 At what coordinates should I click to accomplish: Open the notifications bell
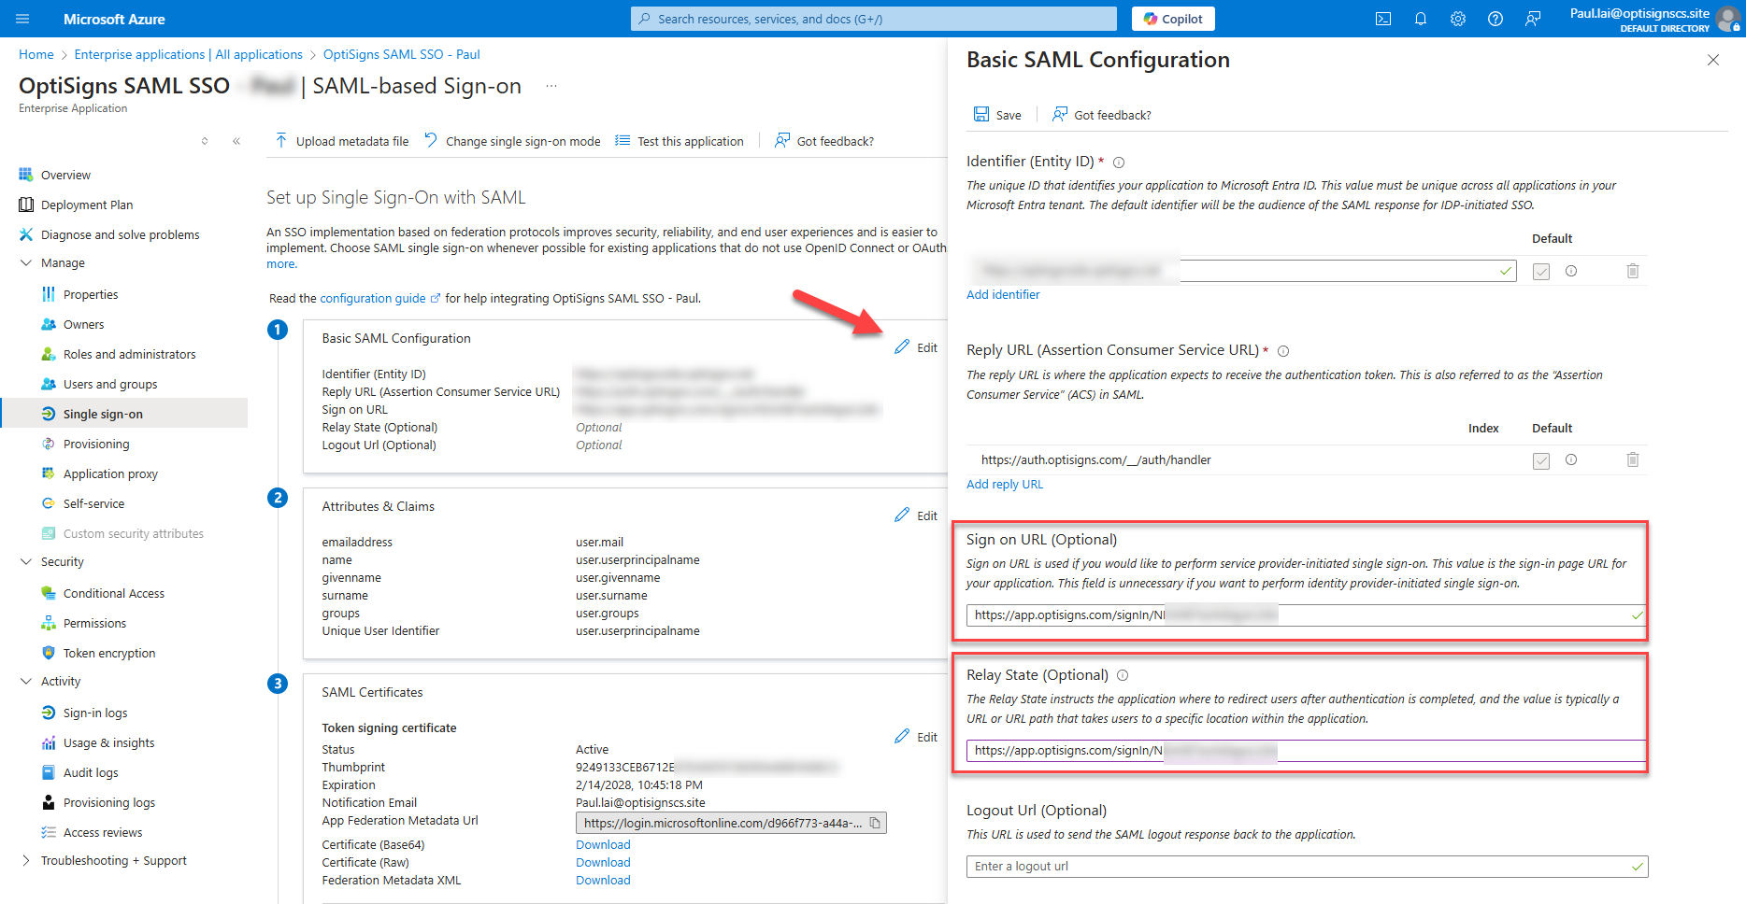(x=1421, y=19)
